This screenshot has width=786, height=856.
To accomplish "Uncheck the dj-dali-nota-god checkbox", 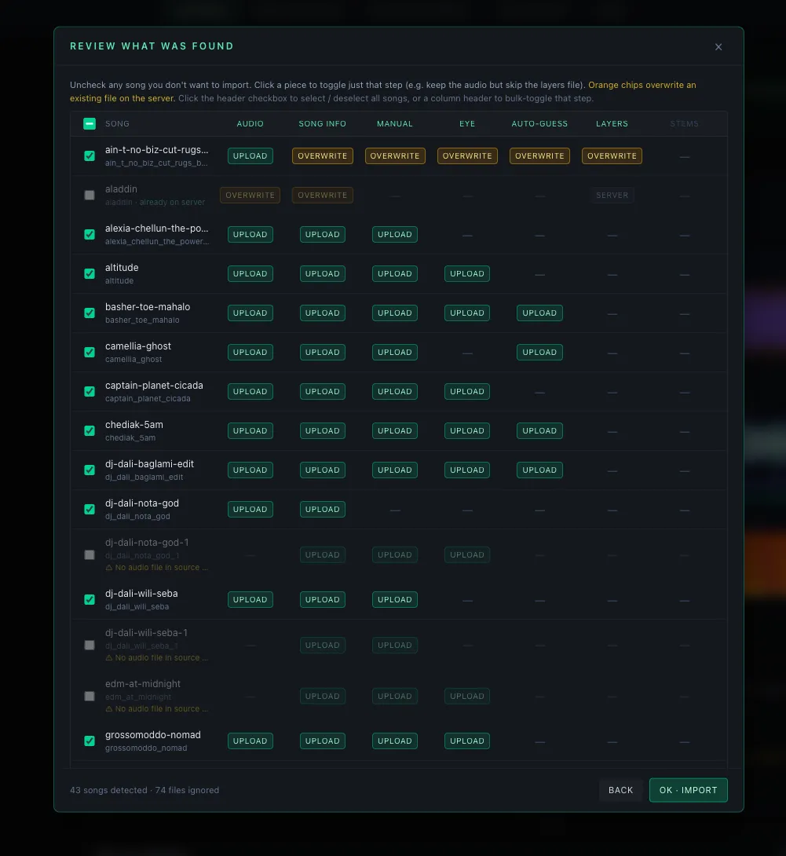I will tap(90, 510).
